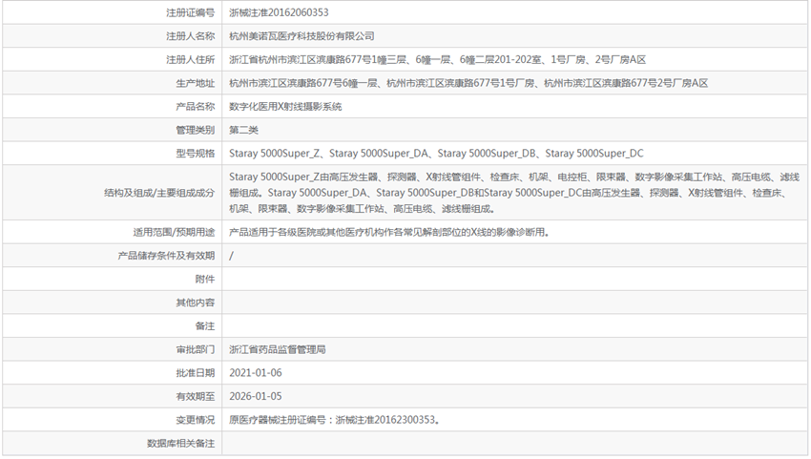
Task: Click the label 结构及组成/主要组成成分
Action: click(x=159, y=193)
